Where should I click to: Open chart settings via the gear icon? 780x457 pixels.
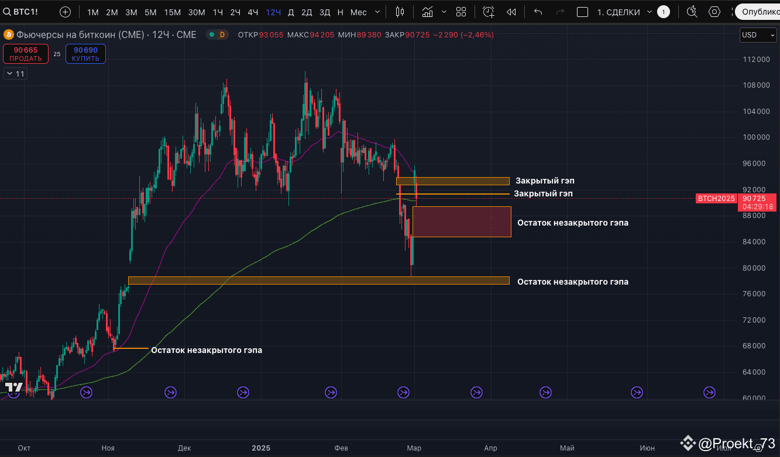pos(714,12)
